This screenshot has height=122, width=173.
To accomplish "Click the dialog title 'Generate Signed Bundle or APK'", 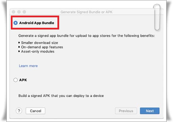I will coord(86,12).
